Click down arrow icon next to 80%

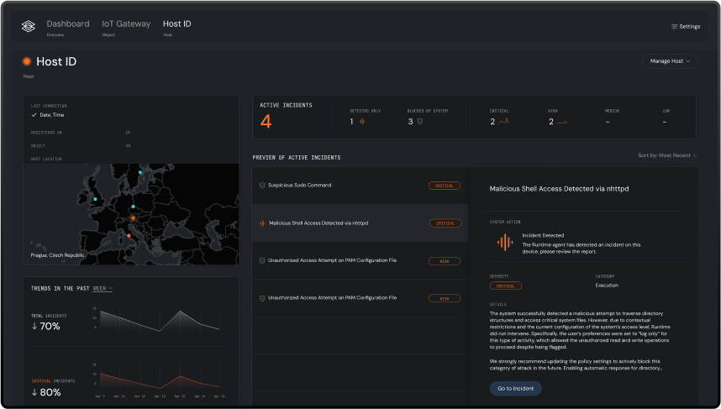[x=34, y=392]
